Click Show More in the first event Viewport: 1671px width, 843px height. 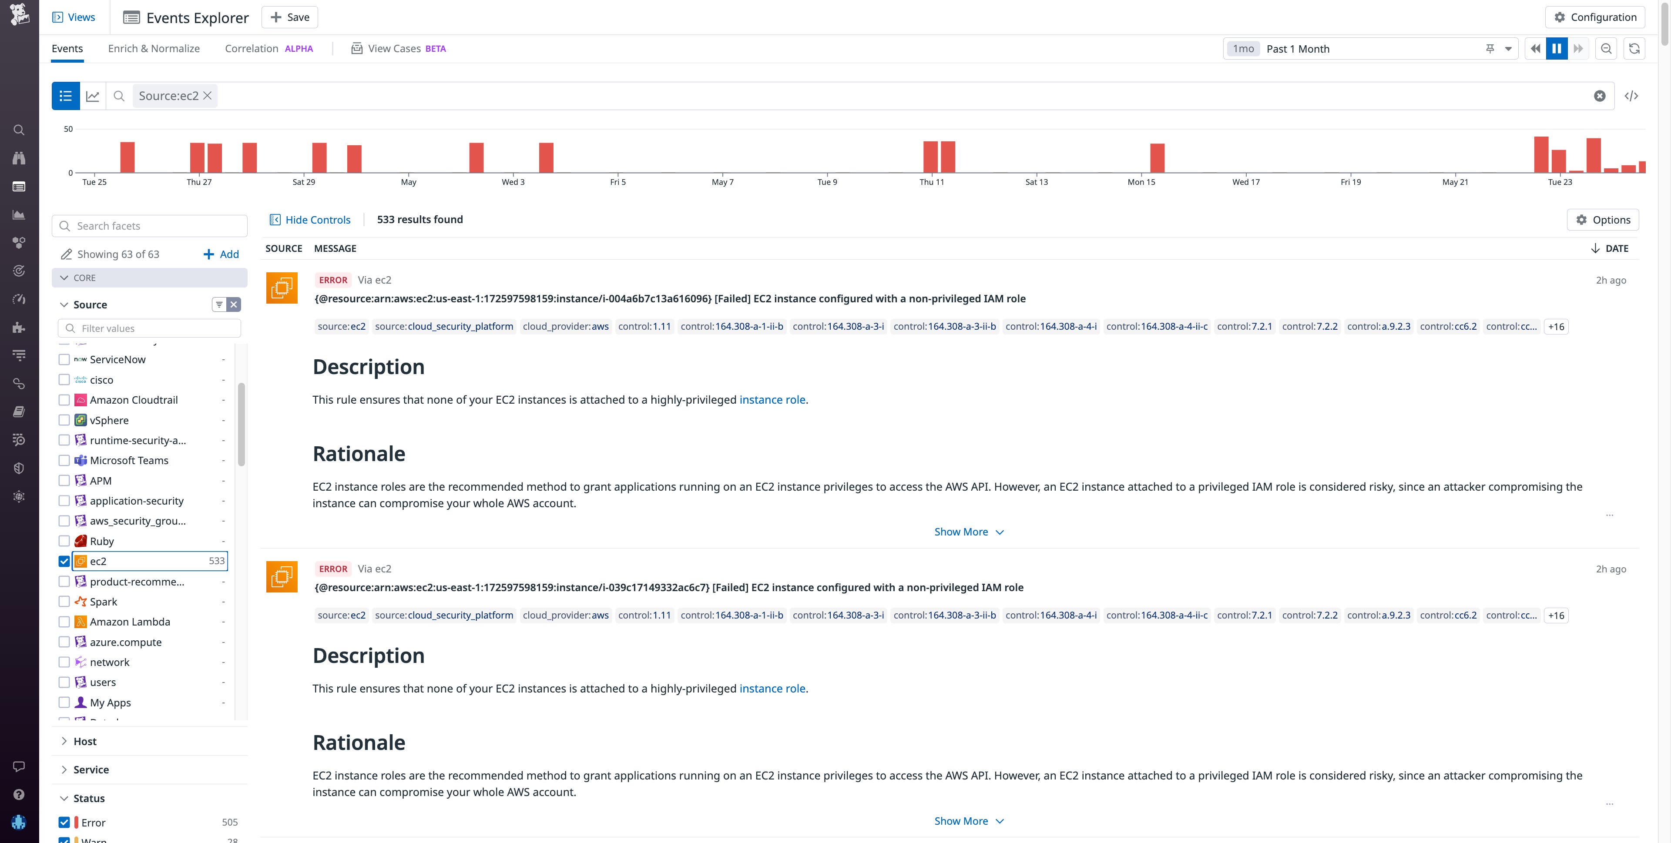point(969,531)
